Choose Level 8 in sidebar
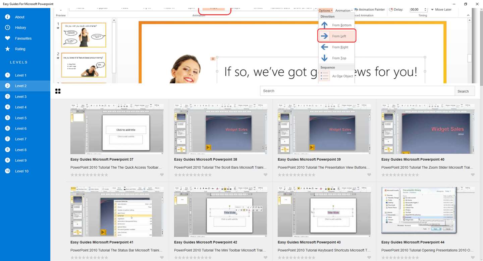The height and width of the screenshot is (261, 483). [25, 150]
